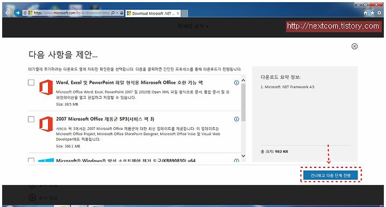Open the blank new tab button
This screenshot has height=207, width=386.
(184, 13)
